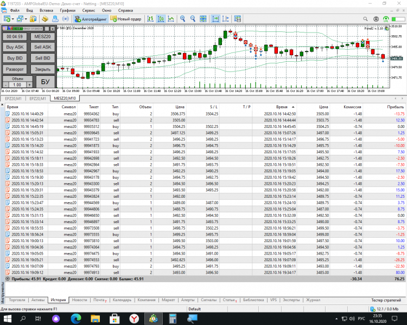Open Yandex Browser from the taskbar

(x=134, y=318)
